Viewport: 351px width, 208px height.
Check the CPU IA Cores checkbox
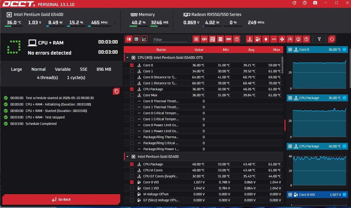132,170
